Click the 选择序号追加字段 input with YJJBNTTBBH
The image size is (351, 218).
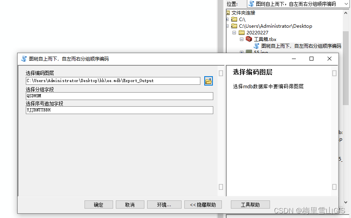[119, 110]
